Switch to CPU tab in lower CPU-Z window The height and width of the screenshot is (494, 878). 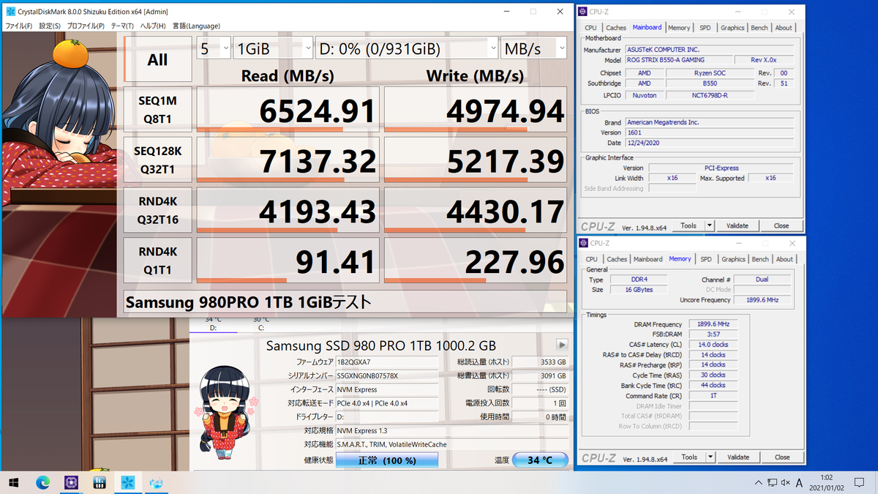point(591,259)
